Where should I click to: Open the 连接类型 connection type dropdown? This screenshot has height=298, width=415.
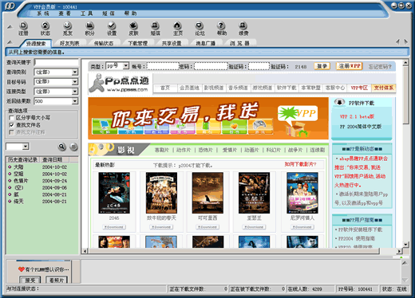(x=75, y=92)
